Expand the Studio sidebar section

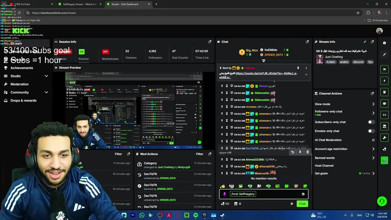click(46, 76)
